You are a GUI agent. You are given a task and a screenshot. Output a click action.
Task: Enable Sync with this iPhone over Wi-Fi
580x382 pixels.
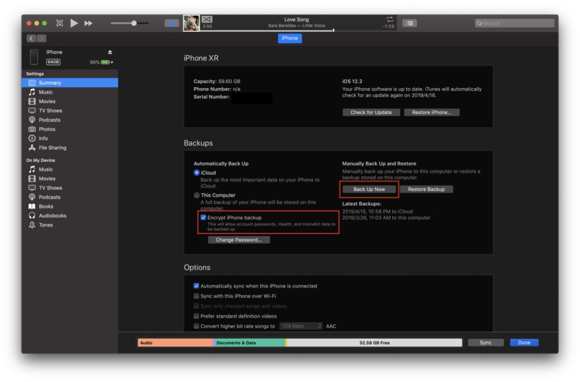click(x=197, y=295)
